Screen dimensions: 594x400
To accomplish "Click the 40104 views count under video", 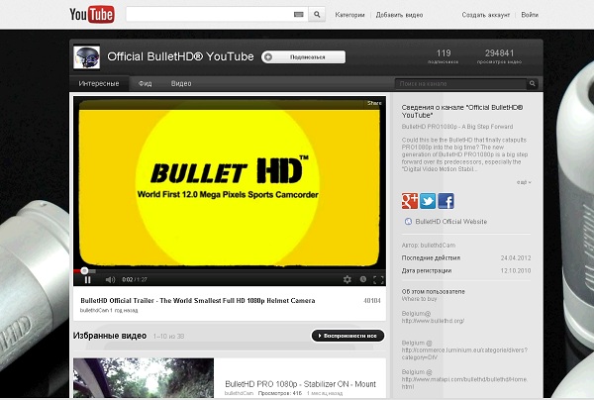I will coord(372,301).
